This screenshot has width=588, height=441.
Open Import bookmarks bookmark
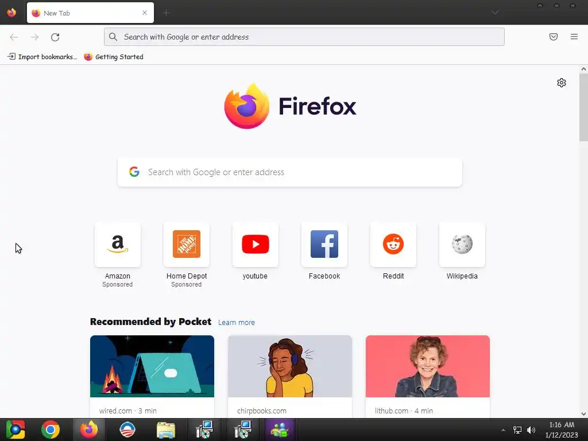pyautogui.click(x=42, y=57)
